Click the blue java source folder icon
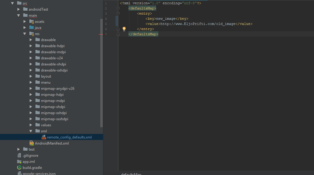Screen dimensions: 314x175 click(31, 27)
